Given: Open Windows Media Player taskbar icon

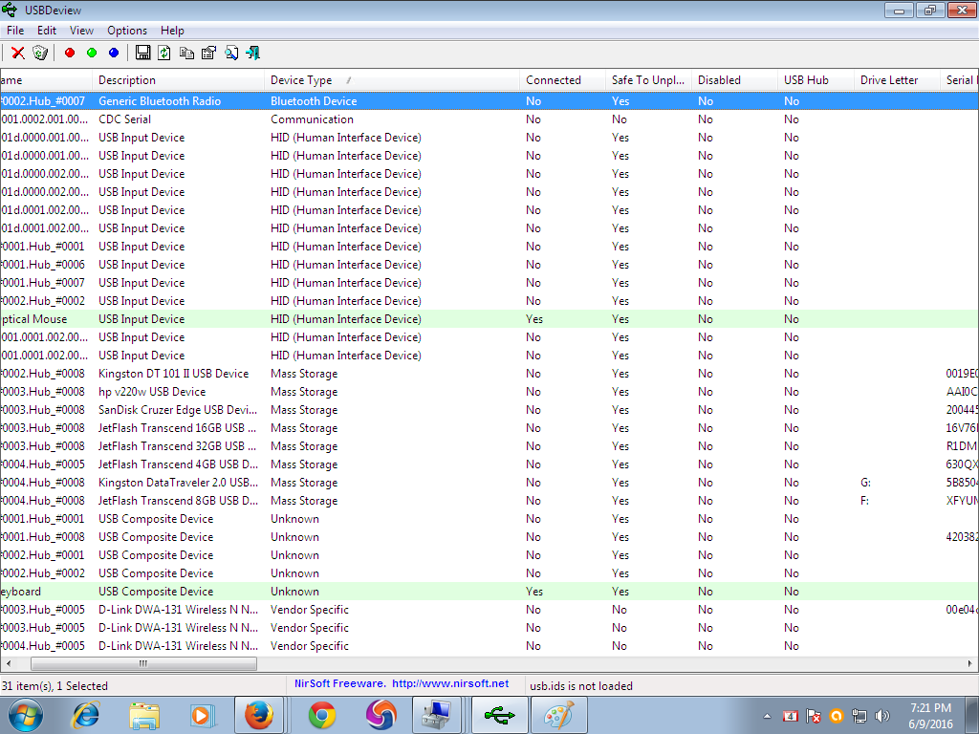Looking at the screenshot, I should pos(203,715).
